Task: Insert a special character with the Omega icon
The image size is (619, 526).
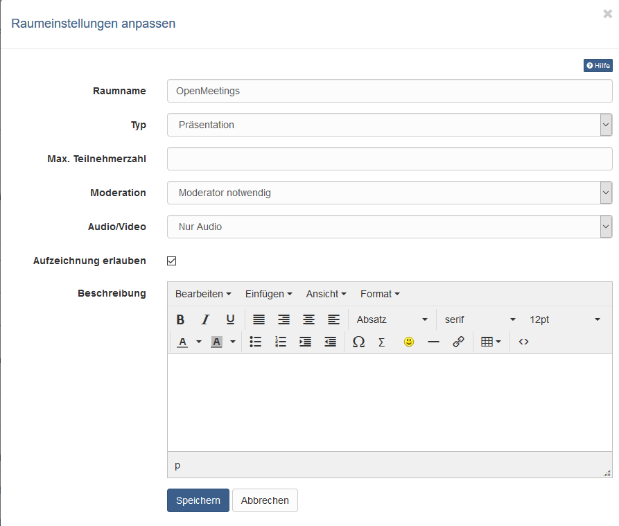Action: coord(358,342)
